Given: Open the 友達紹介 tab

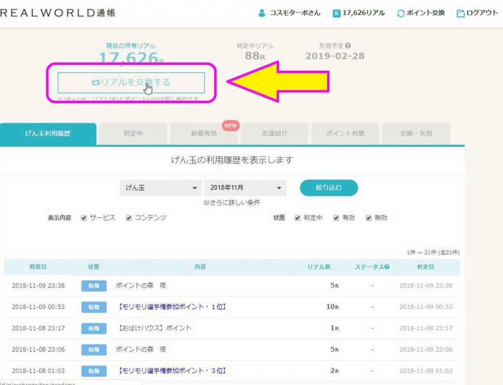Looking at the screenshot, I should click(x=275, y=134).
